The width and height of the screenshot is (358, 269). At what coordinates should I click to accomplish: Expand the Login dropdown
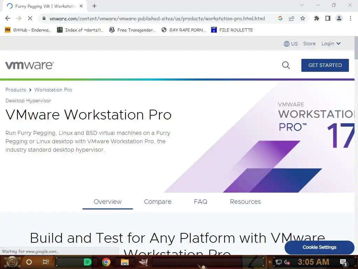[331, 43]
